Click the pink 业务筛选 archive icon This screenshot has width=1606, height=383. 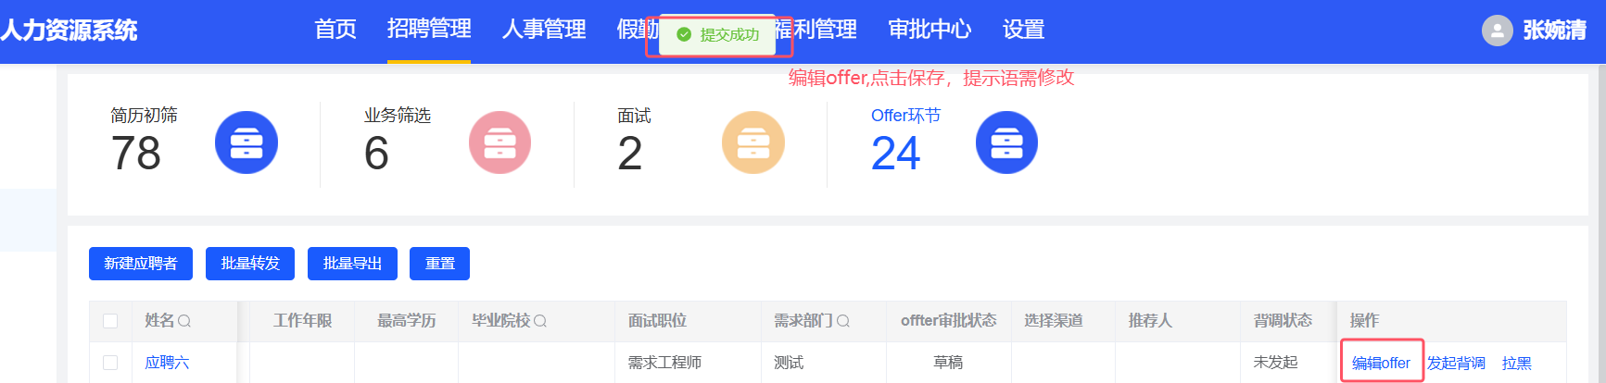coord(500,142)
